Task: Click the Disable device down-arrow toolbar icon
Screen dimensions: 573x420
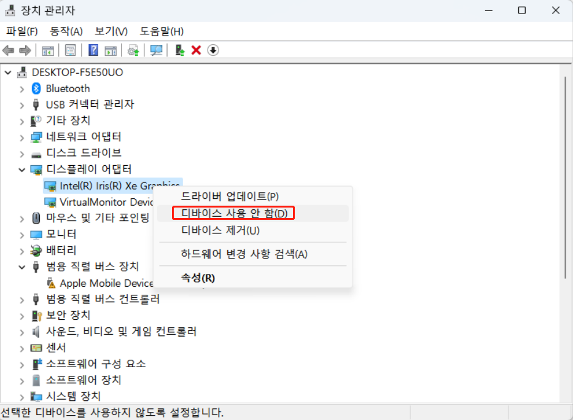Action: coord(212,50)
